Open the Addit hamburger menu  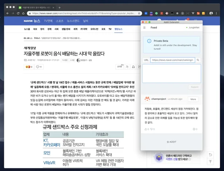144,28
